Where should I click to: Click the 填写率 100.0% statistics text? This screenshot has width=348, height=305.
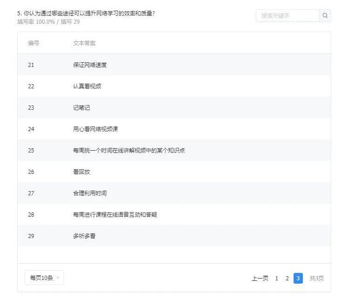tap(36, 22)
